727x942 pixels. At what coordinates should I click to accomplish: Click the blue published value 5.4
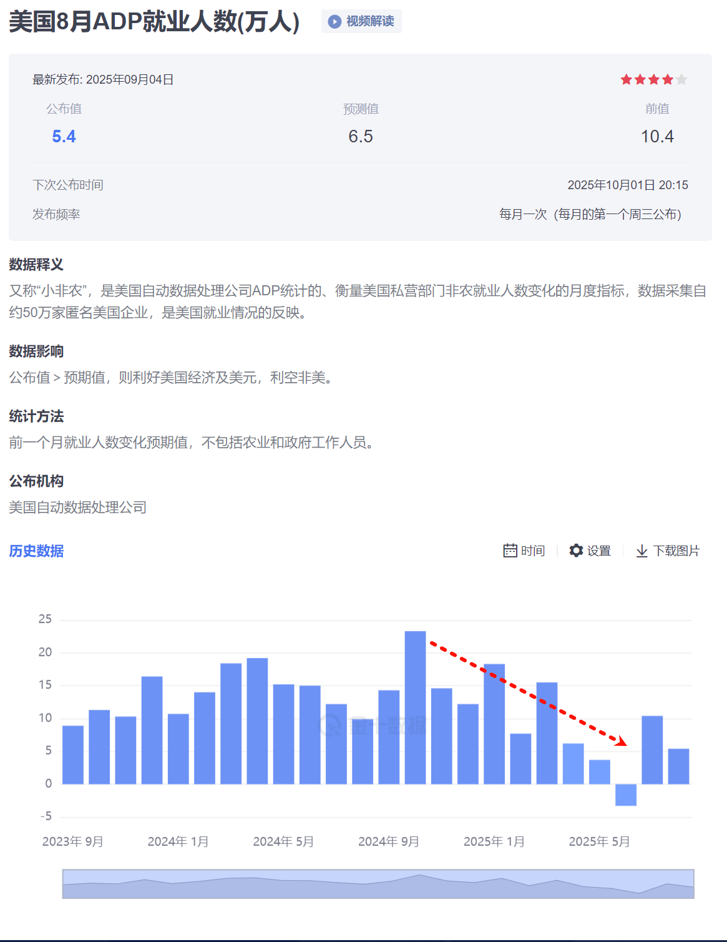64,136
